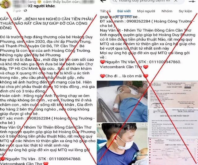Clear the search query with the X icon

pos(175,1)
